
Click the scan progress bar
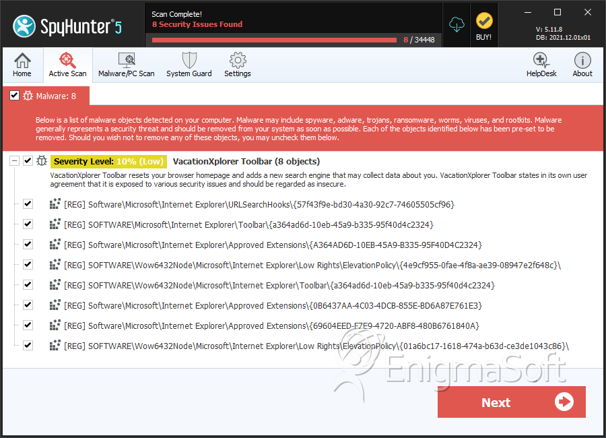pyautogui.click(x=274, y=40)
